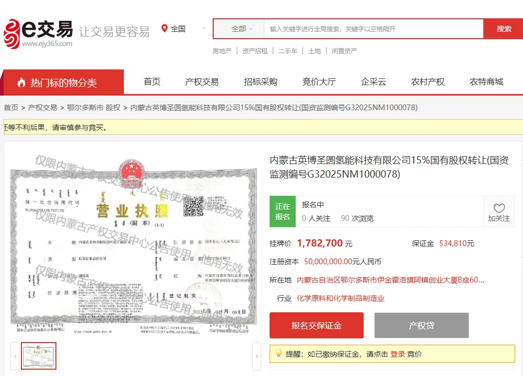Click the 报名交保证金 button

317,325
